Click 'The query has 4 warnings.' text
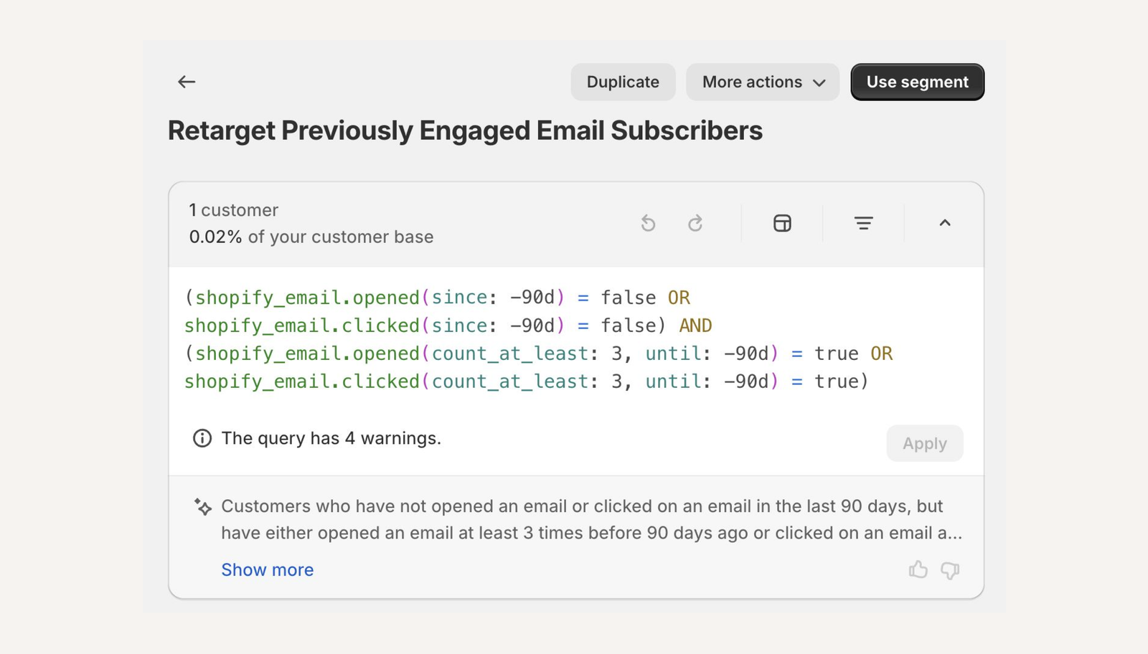1148x654 pixels. (331, 438)
